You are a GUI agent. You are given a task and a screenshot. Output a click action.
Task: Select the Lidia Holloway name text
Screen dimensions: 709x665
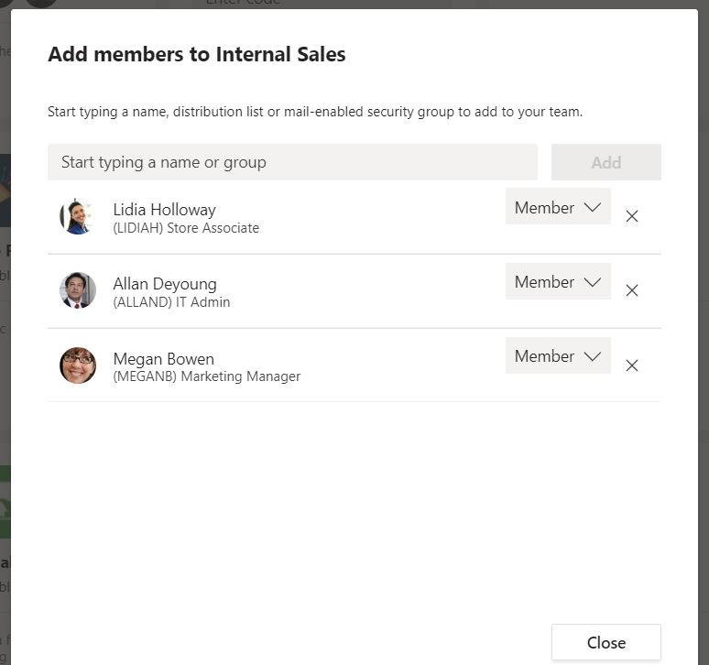coord(164,210)
